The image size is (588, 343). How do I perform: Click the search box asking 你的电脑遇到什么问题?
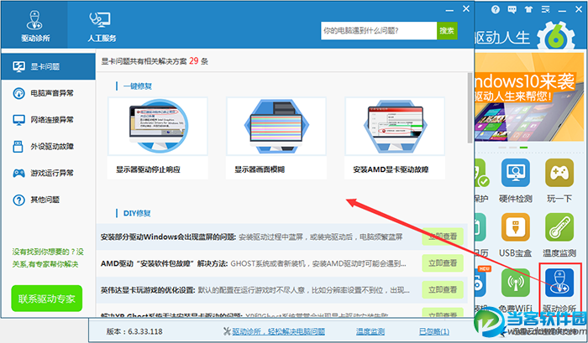[379, 31]
